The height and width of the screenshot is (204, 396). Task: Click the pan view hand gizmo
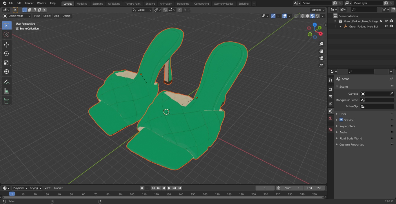coord(321,51)
